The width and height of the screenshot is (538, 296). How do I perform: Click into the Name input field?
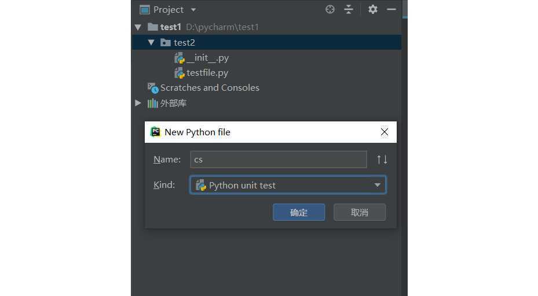pyautogui.click(x=278, y=160)
